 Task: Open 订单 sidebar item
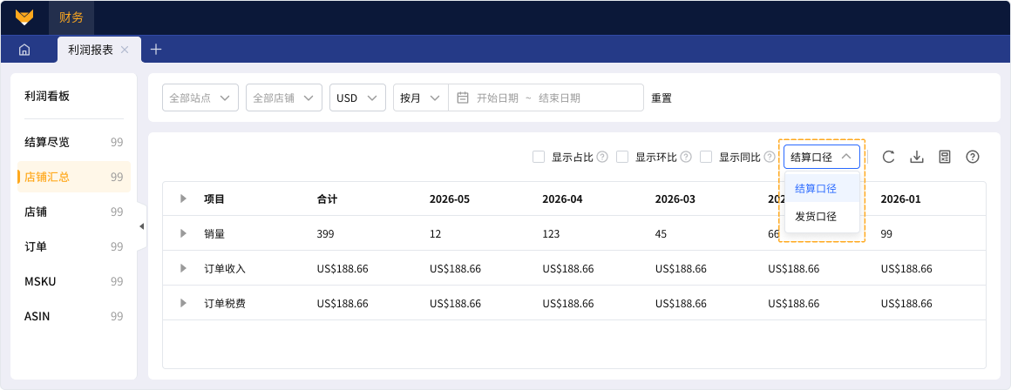coord(73,246)
